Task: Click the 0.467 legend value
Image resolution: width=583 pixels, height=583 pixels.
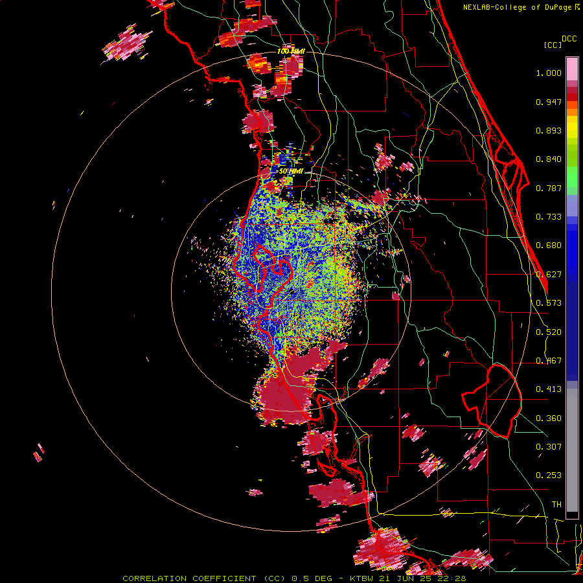Action: click(549, 361)
